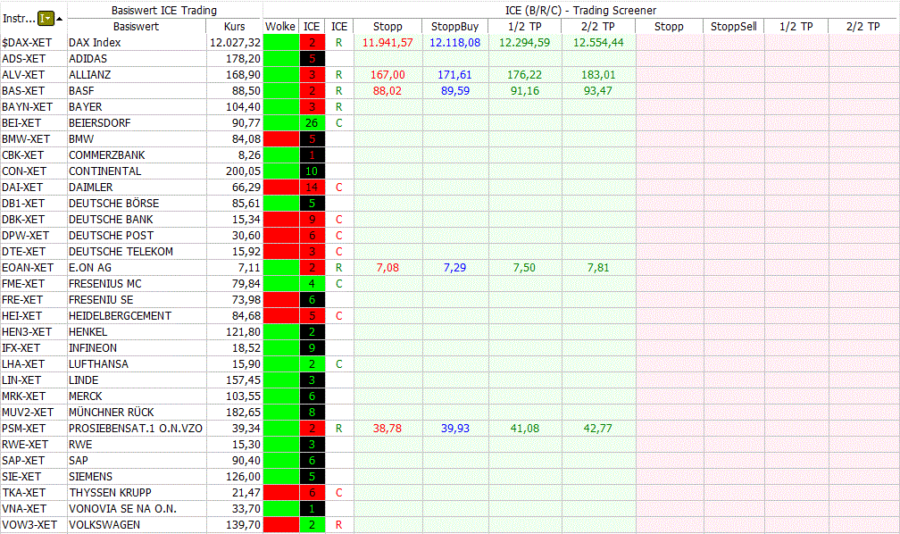The width and height of the screenshot is (900, 534).
Task: Select the SIEMENS name cell
Action: [x=90, y=477]
